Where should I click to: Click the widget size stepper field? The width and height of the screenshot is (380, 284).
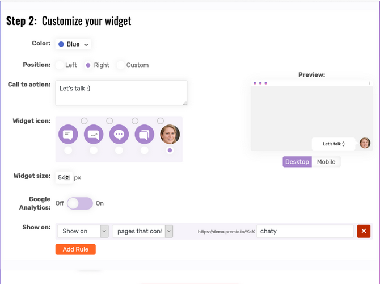64,178
